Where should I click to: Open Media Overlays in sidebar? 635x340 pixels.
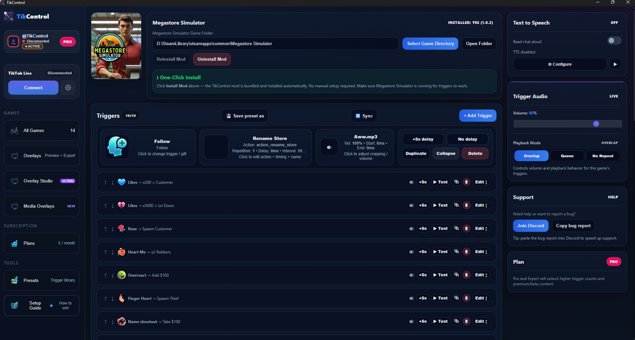point(42,206)
